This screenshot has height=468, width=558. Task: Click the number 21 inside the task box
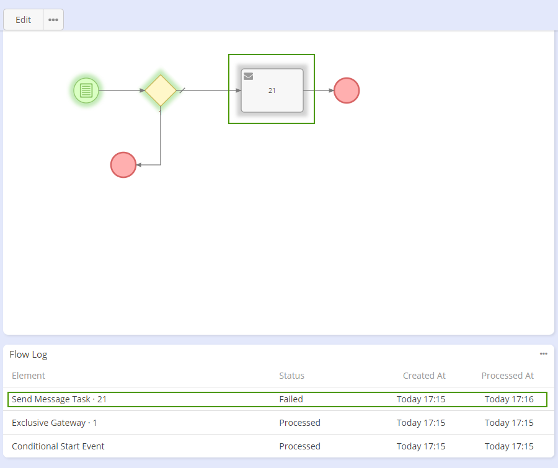click(x=272, y=91)
